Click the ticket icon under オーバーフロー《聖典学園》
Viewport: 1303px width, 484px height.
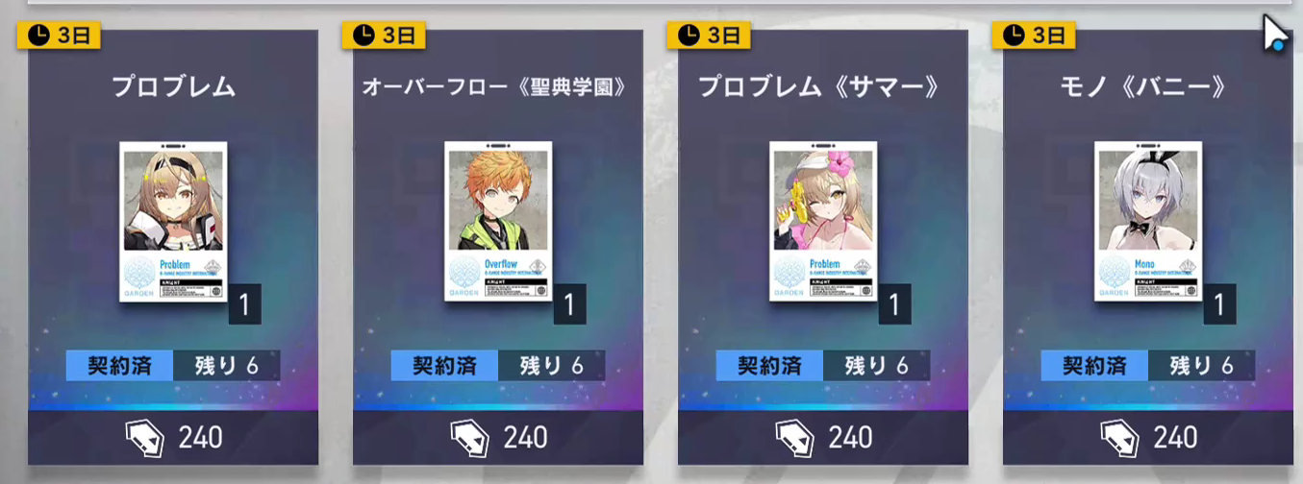pos(470,438)
